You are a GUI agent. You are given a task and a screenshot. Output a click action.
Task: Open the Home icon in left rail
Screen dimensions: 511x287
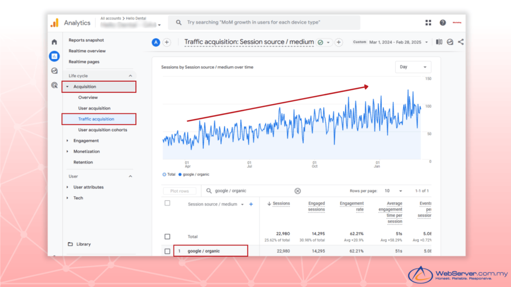[54, 42]
